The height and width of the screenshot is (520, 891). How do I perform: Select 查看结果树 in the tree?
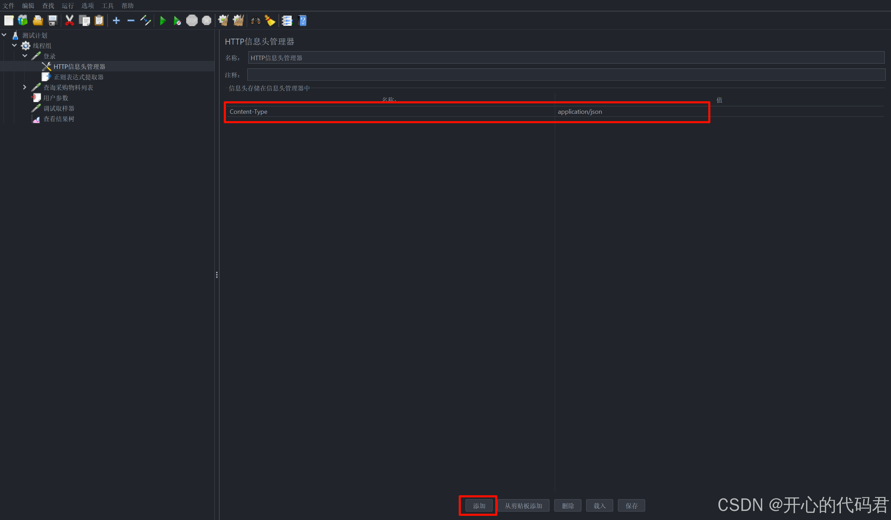pos(59,119)
